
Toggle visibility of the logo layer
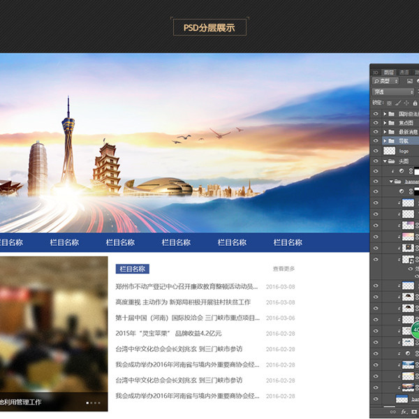click(376, 151)
